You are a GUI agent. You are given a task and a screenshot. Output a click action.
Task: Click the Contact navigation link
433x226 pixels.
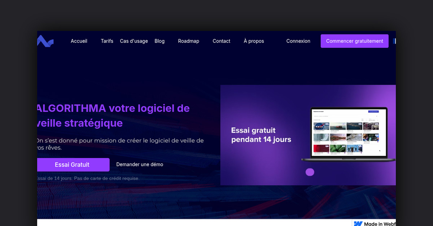click(221, 41)
